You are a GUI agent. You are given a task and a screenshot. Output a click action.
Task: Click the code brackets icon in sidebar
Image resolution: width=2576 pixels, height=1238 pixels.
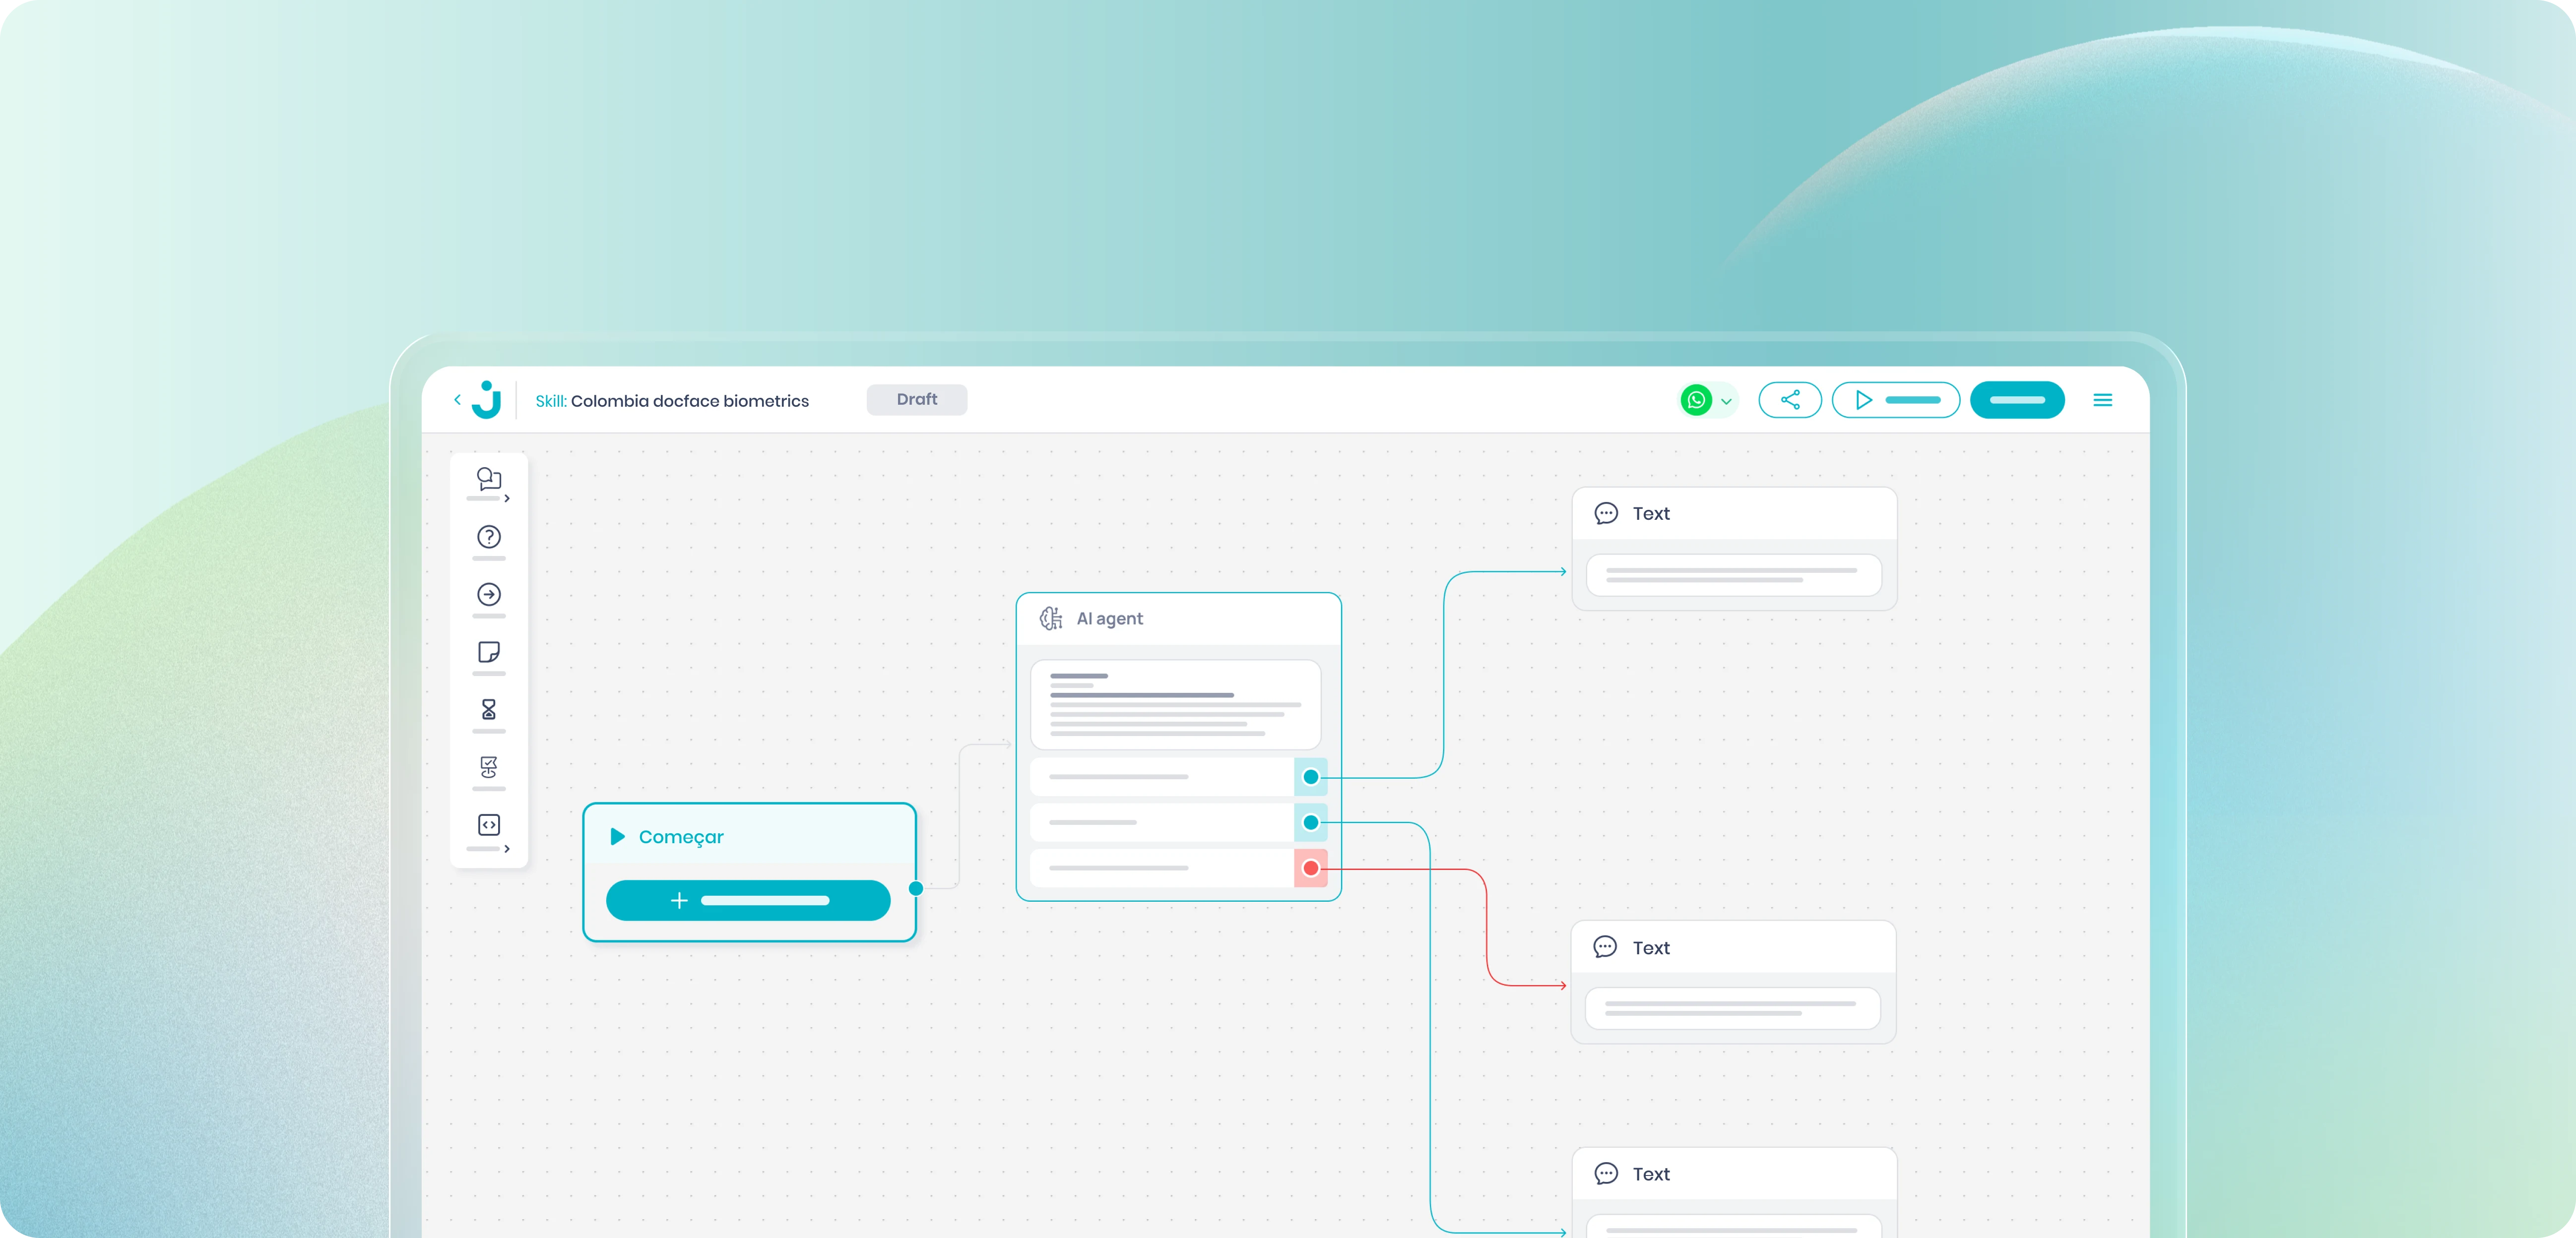tap(488, 825)
